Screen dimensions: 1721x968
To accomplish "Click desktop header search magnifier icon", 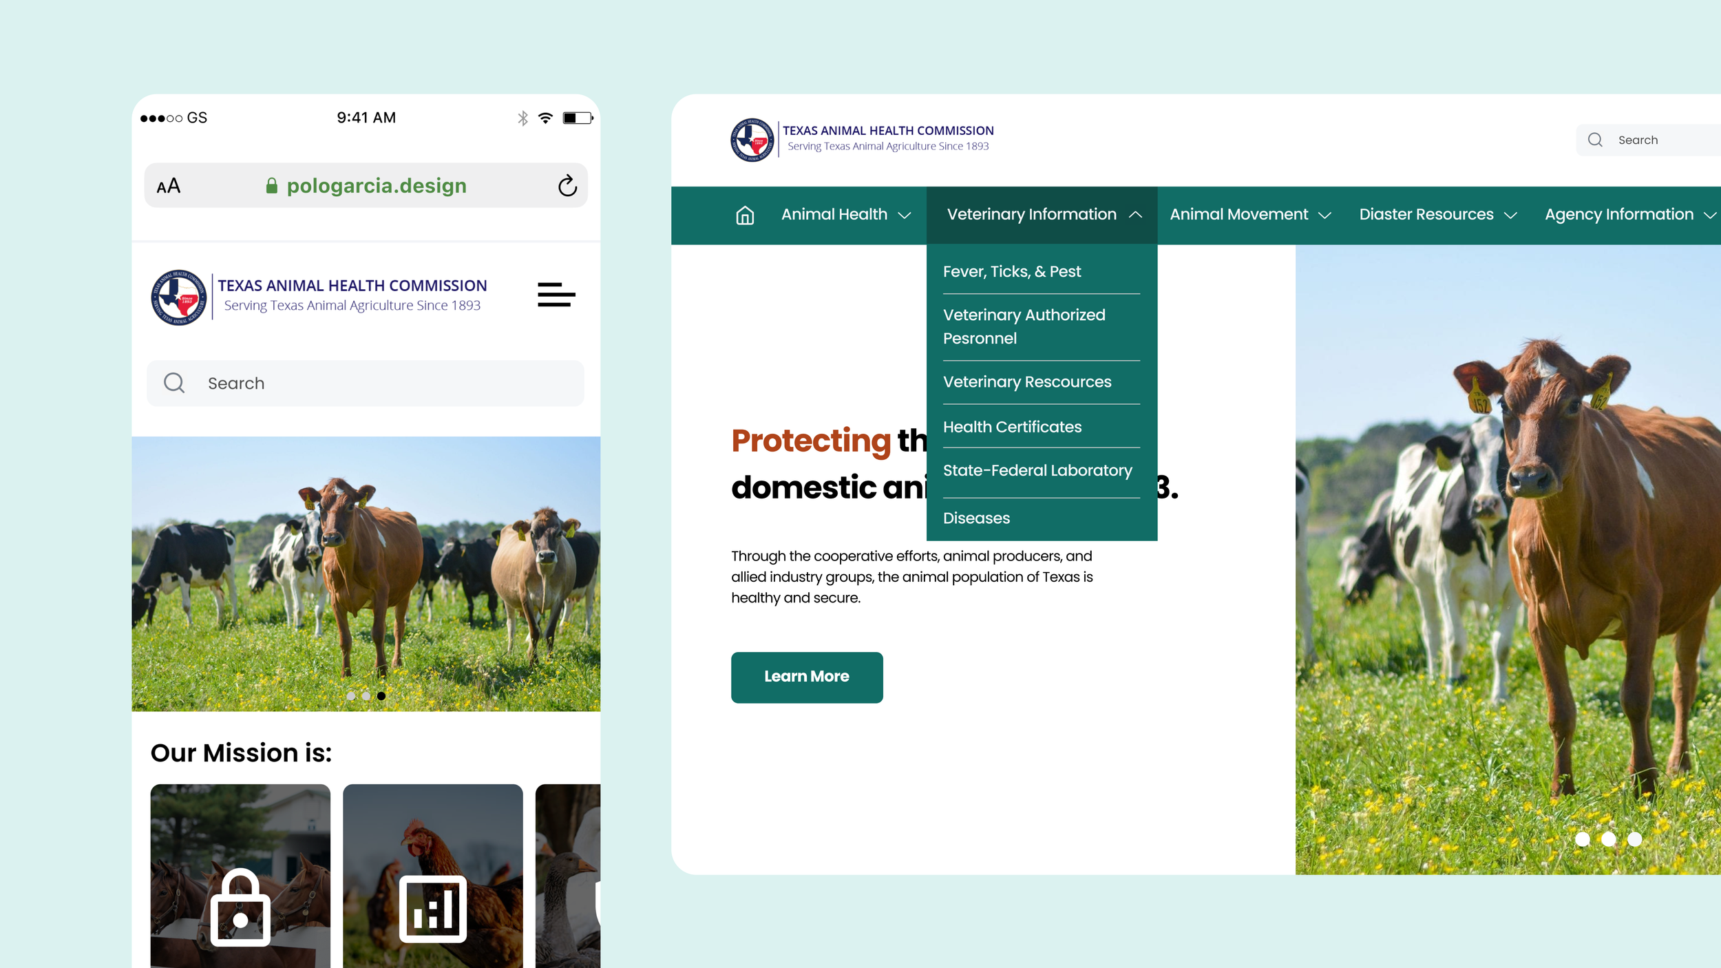I will tap(1595, 140).
